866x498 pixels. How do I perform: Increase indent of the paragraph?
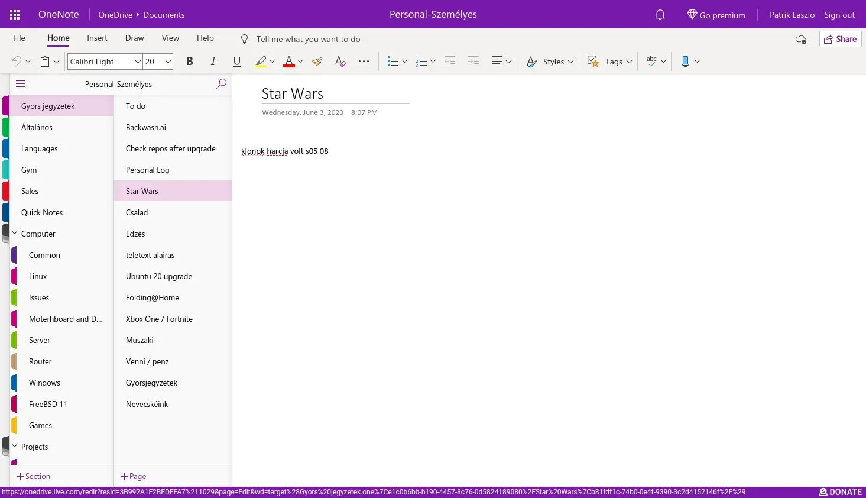(x=473, y=61)
